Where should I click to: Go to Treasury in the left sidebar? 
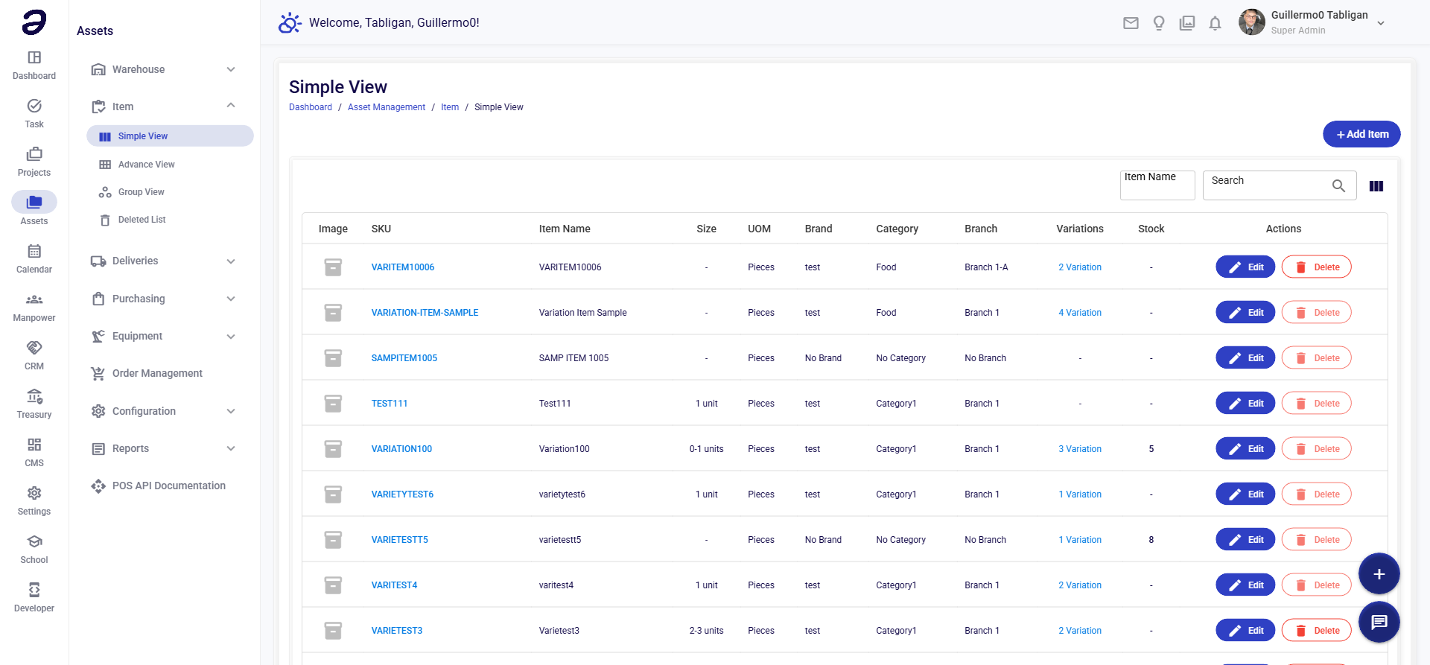point(34,404)
